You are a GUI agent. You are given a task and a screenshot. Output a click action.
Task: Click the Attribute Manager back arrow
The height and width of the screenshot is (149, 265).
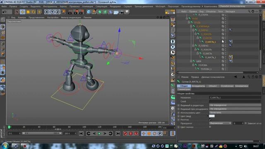(x=236, y=77)
